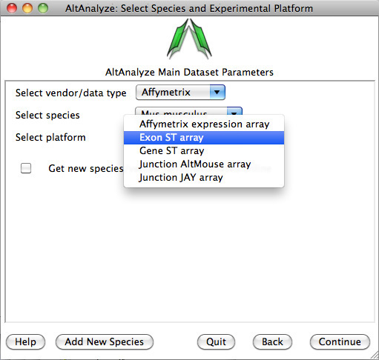Click AltAnalyze Main Dataset Parameters heading

pos(189,73)
